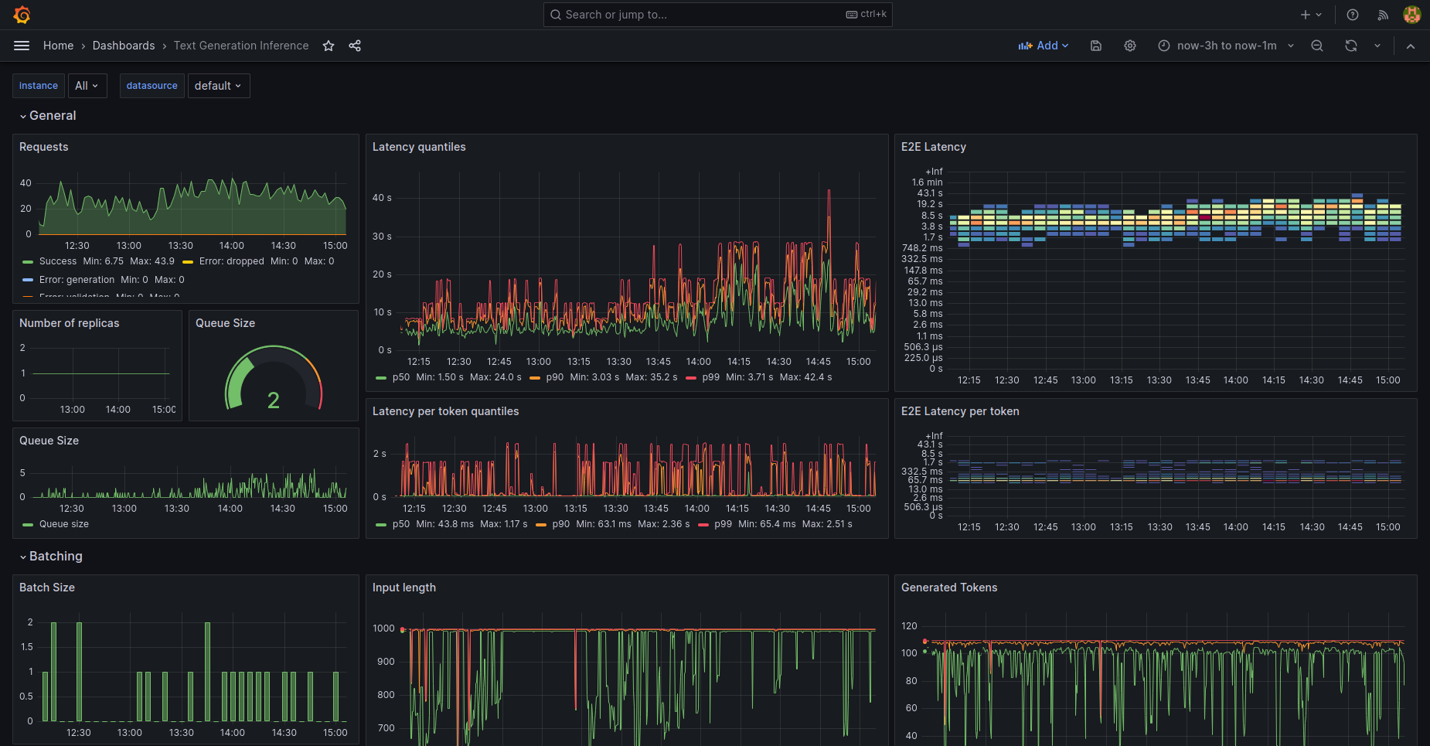Open the Add menu

(1044, 46)
